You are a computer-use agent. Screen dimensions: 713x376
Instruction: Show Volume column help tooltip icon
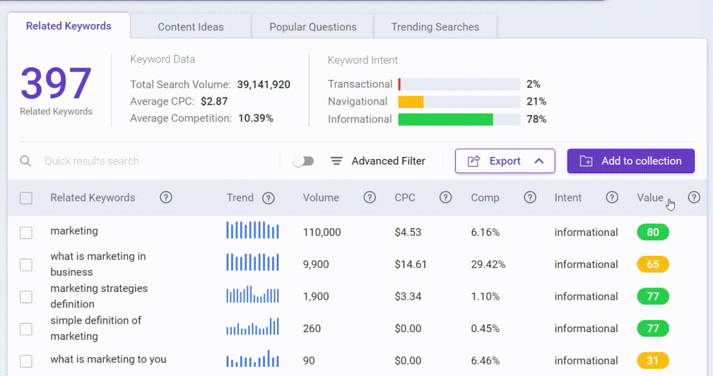point(370,197)
